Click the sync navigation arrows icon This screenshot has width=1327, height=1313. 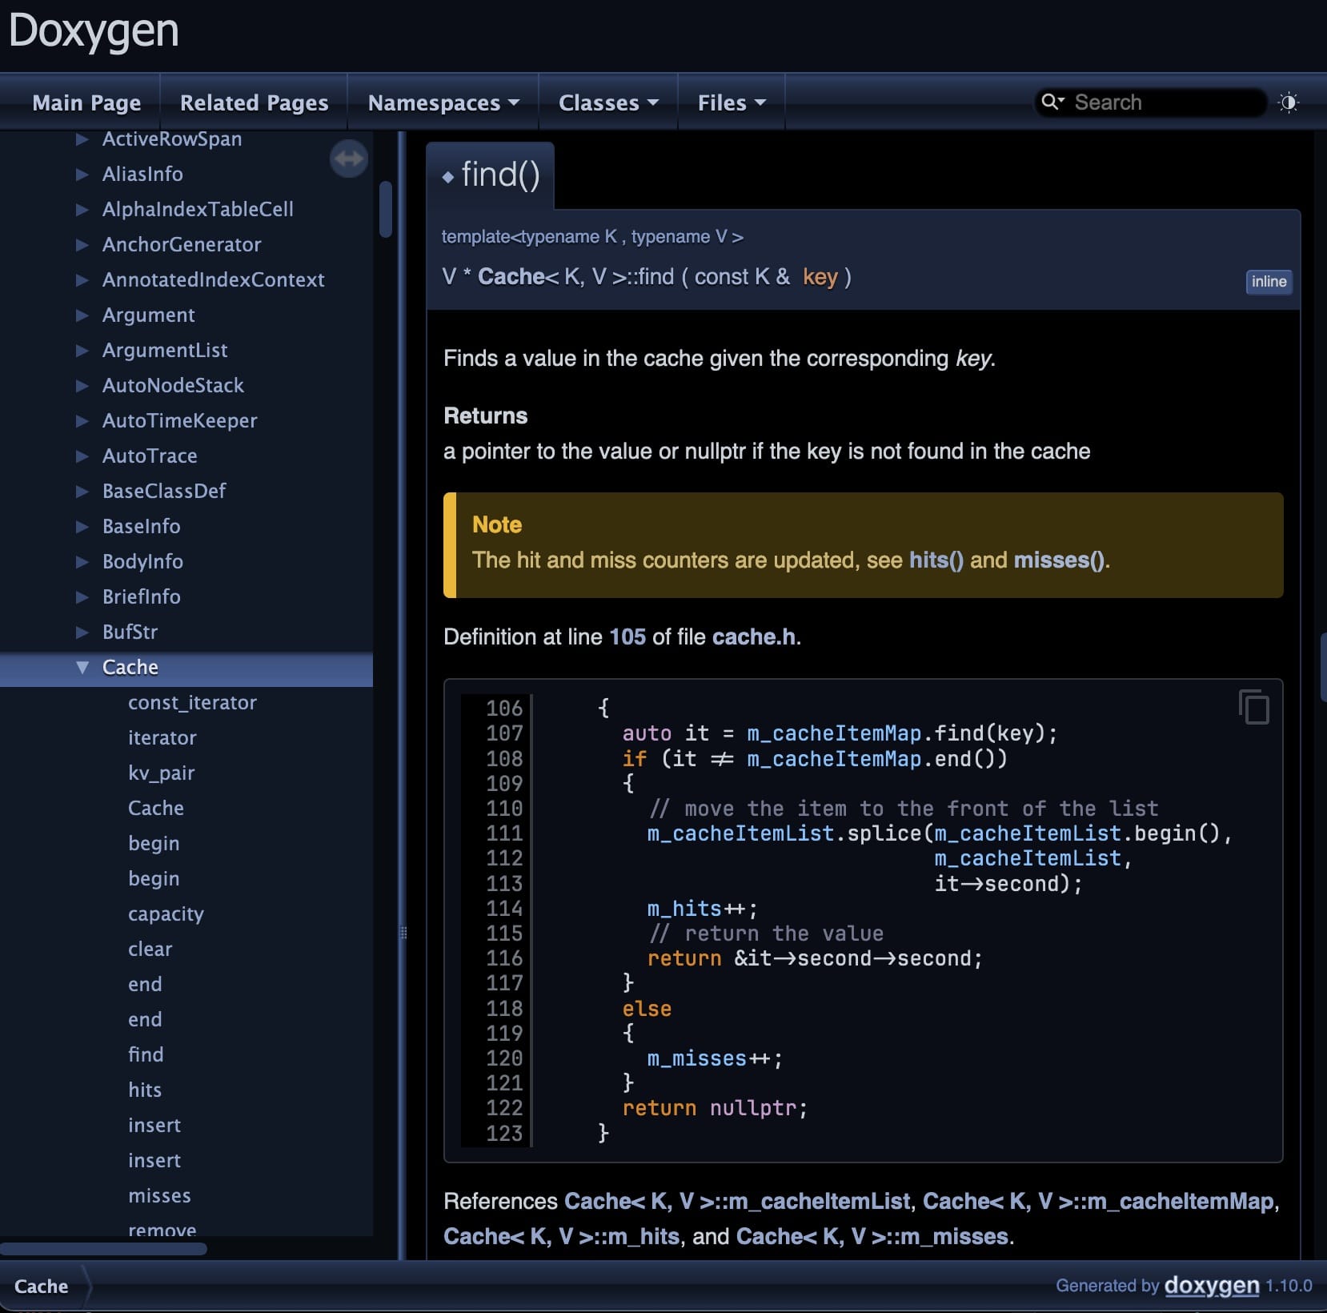[x=348, y=159]
